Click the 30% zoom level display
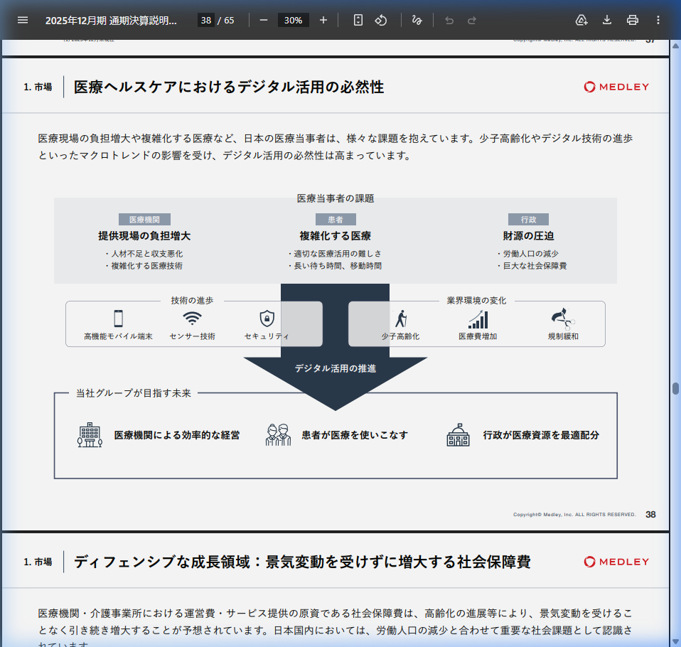681x647 pixels. click(293, 20)
